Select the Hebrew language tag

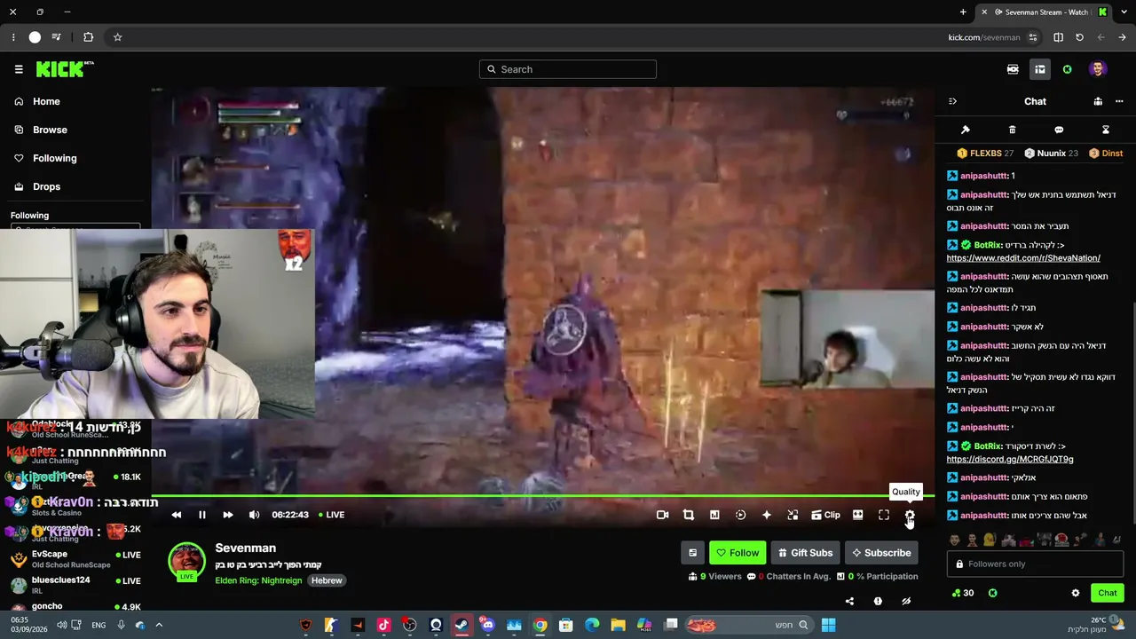click(x=327, y=580)
